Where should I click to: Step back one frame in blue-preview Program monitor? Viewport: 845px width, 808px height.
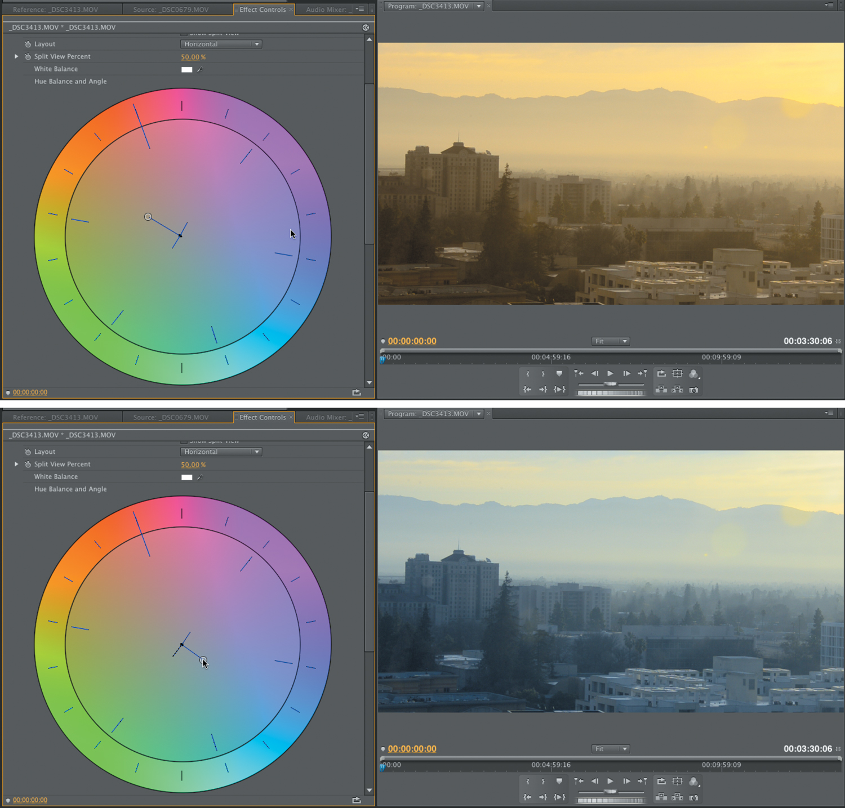coord(594,781)
